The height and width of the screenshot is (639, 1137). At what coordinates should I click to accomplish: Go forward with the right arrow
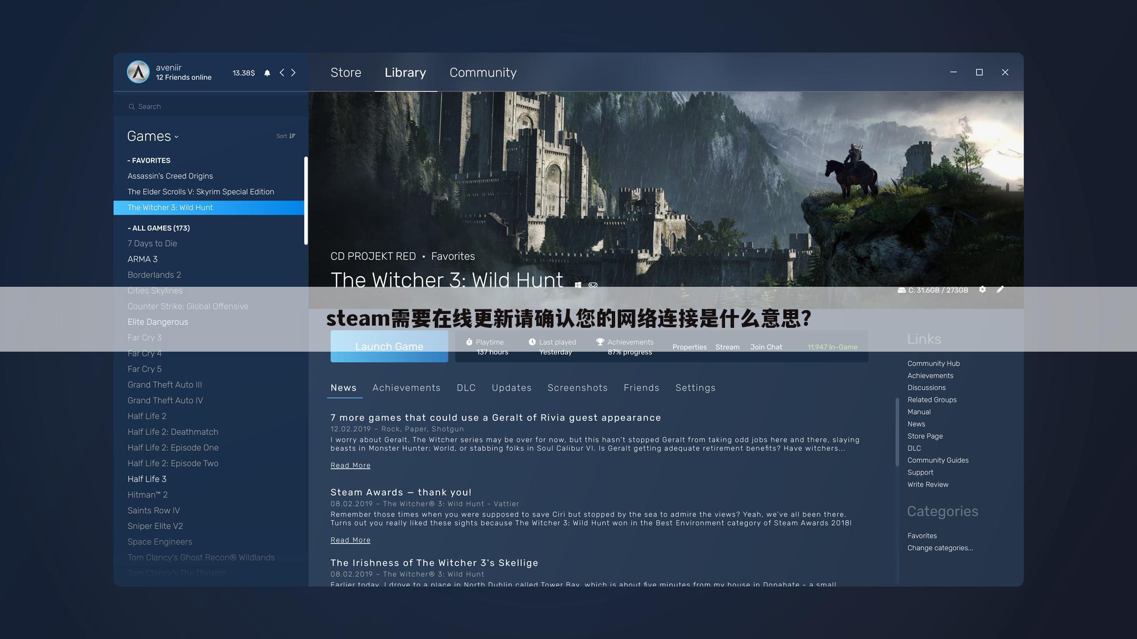(x=293, y=73)
